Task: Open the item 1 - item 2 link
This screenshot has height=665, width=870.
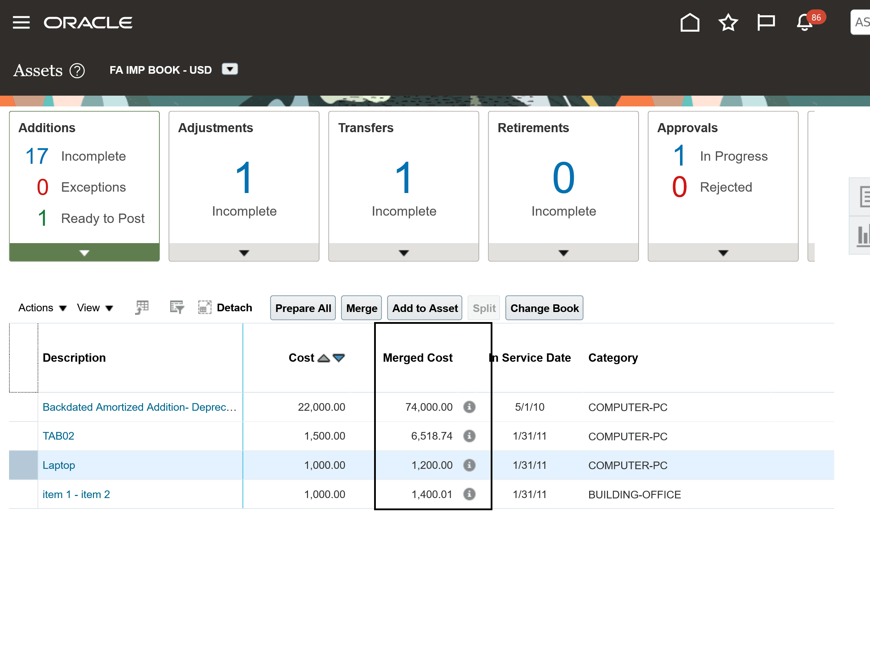Action: coord(76,494)
